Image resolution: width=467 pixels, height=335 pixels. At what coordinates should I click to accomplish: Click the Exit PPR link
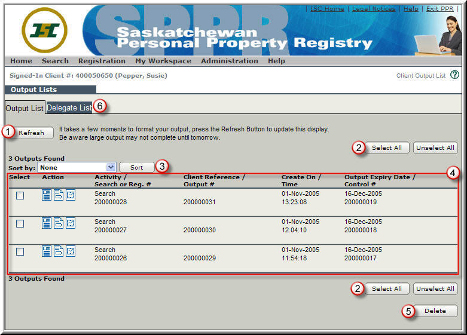pyautogui.click(x=439, y=9)
